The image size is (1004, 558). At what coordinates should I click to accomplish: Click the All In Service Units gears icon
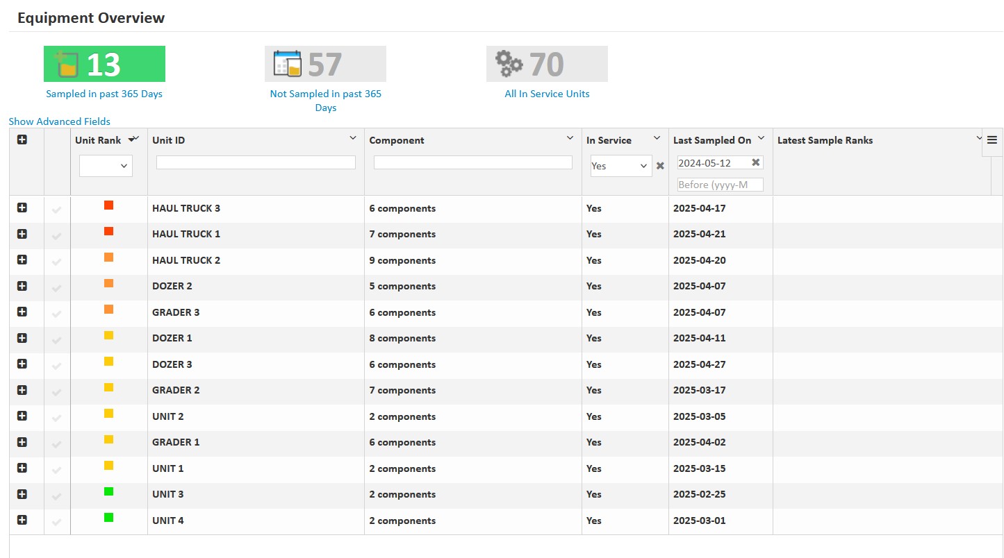point(509,64)
